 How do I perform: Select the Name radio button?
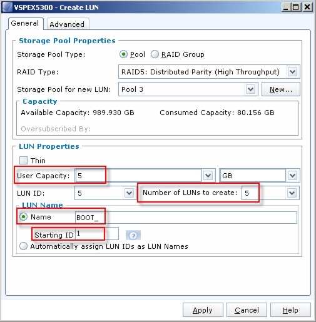pos(23,217)
